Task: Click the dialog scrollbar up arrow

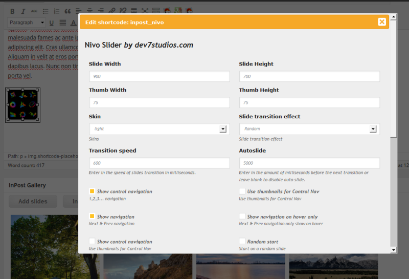Action: tap(394, 17)
